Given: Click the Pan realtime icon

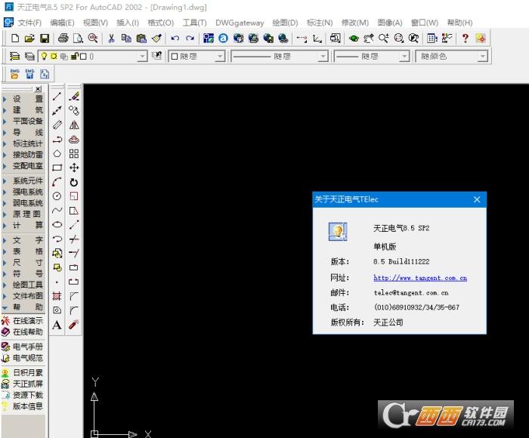Looking at the screenshot, I should (x=369, y=38).
